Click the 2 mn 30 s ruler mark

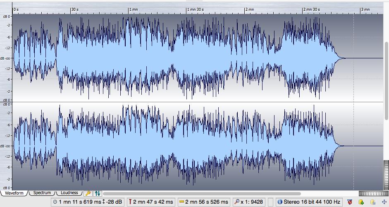click(311, 10)
